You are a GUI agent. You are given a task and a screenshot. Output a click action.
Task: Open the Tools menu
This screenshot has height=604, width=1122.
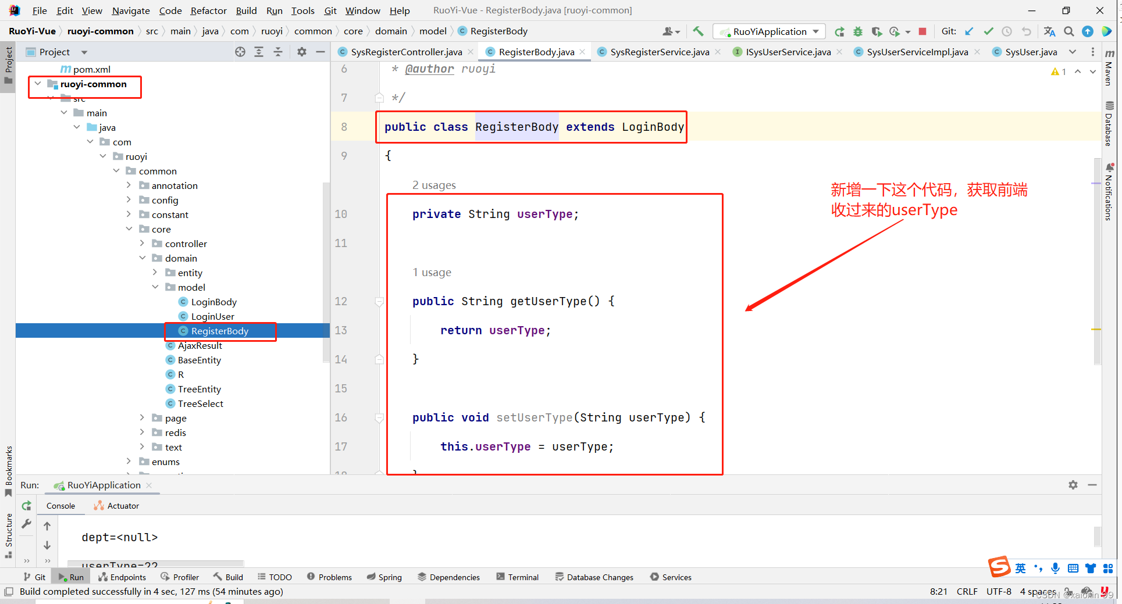(x=302, y=10)
